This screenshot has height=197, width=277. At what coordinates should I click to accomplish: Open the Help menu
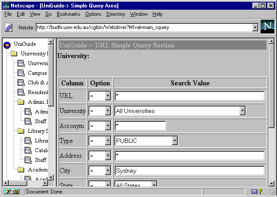tap(157, 14)
